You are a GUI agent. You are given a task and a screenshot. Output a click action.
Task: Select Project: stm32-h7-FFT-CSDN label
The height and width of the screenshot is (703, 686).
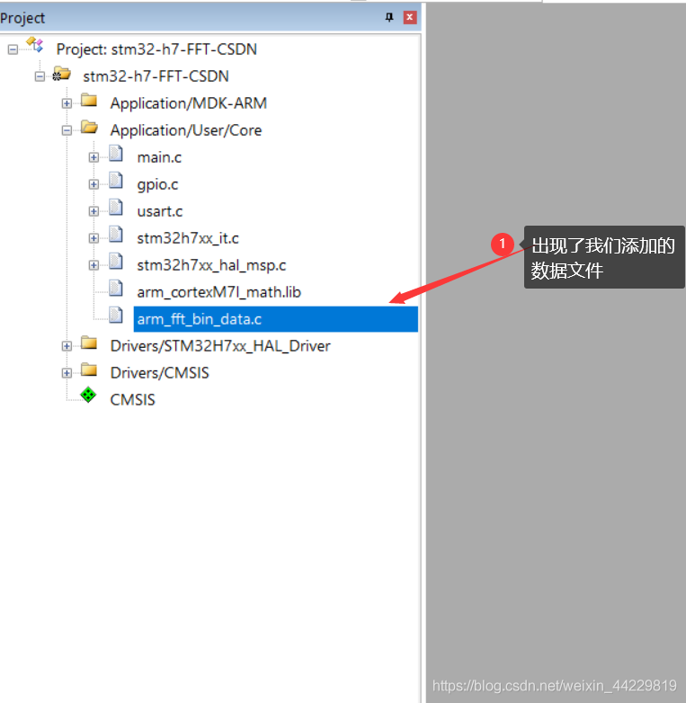(156, 49)
